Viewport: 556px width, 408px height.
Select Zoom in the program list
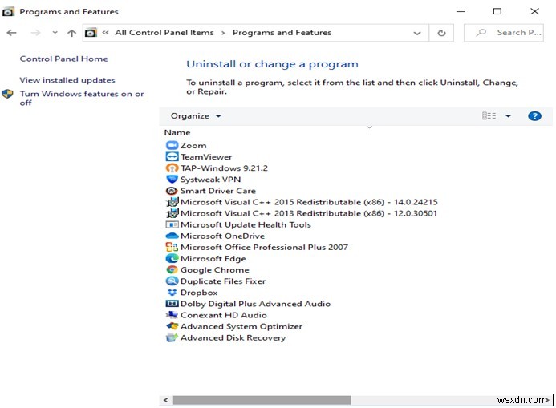click(x=193, y=146)
